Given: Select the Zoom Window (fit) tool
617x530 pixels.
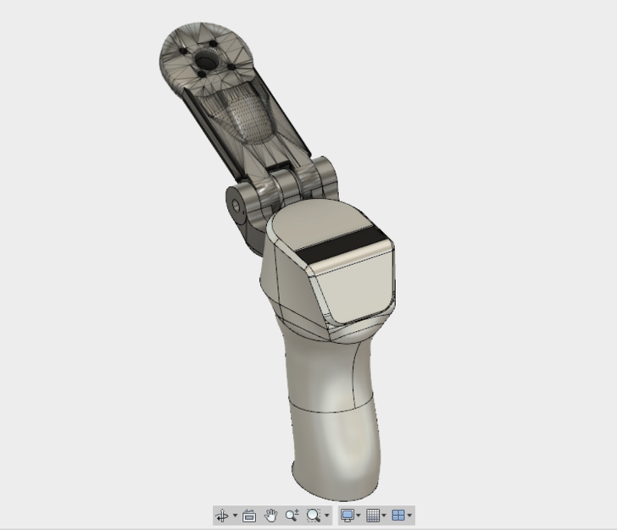Looking at the screenshot, I should (x=314, y=516).
